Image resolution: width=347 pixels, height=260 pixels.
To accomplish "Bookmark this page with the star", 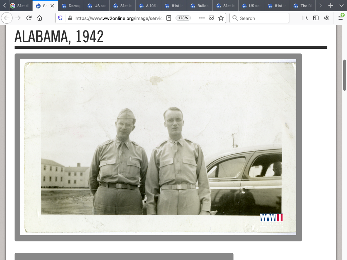I will [x=221, y=18].
